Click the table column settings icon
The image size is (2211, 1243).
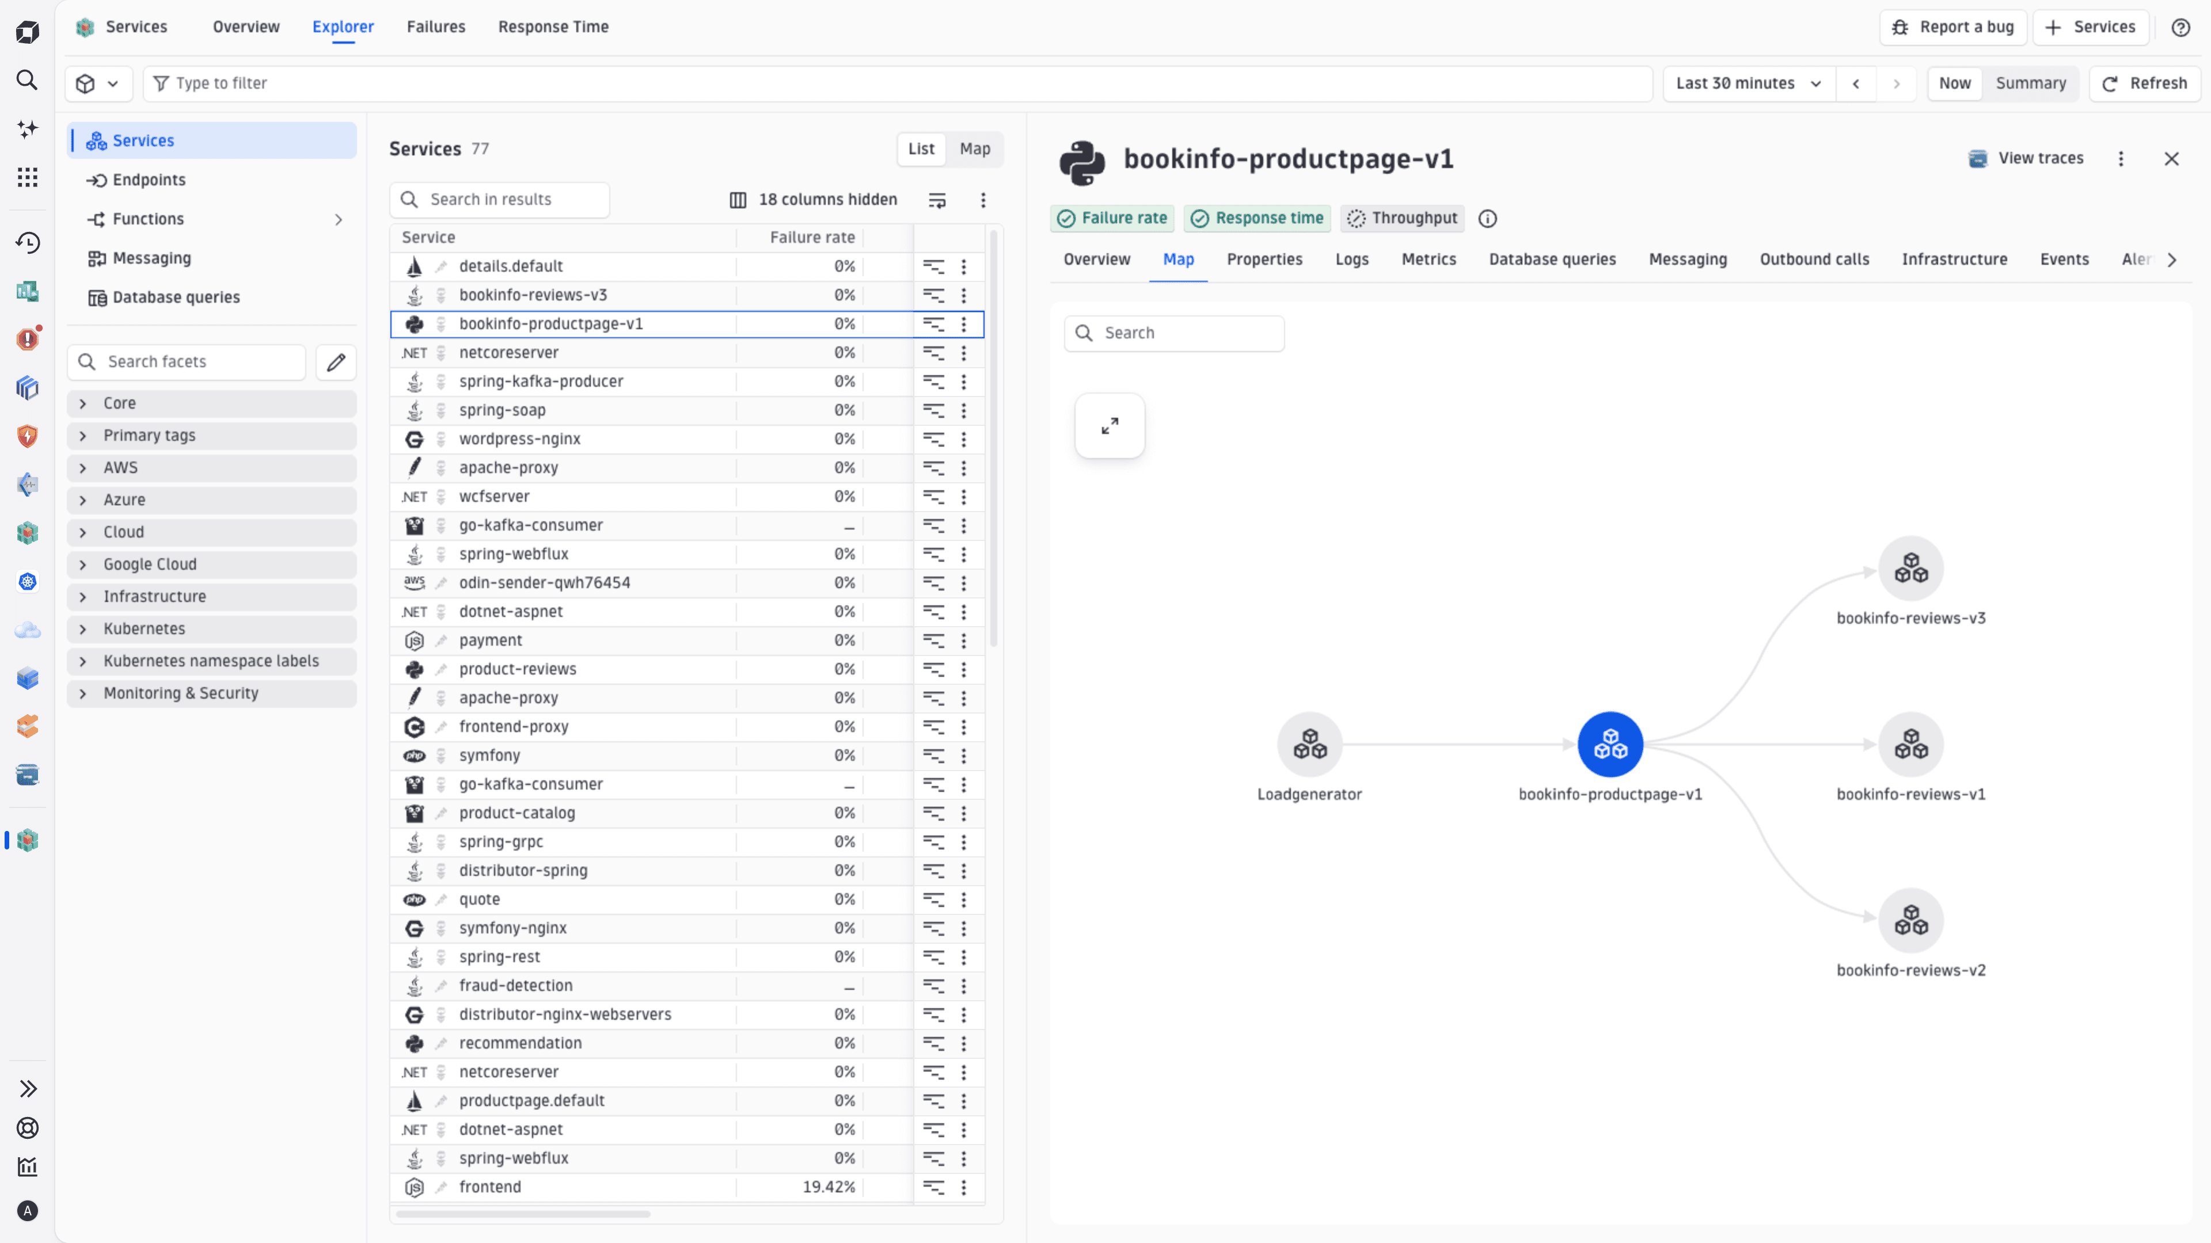(x=937, y=200)
